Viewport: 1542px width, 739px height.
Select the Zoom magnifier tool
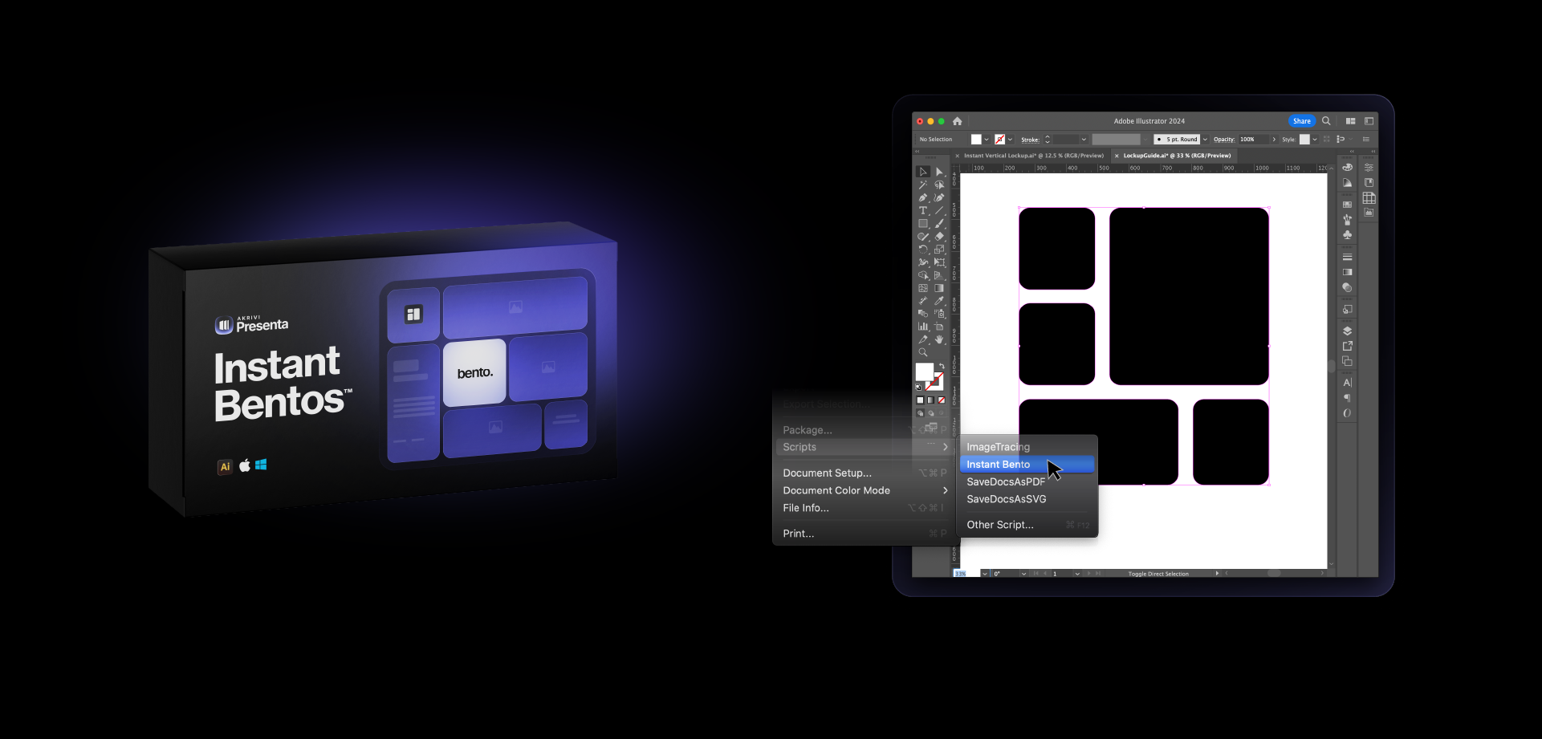click(923, 351)
